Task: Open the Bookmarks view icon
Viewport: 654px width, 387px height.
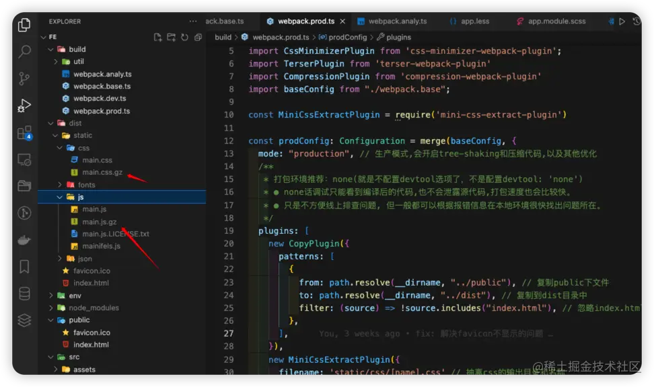Action: click(24, 267)
